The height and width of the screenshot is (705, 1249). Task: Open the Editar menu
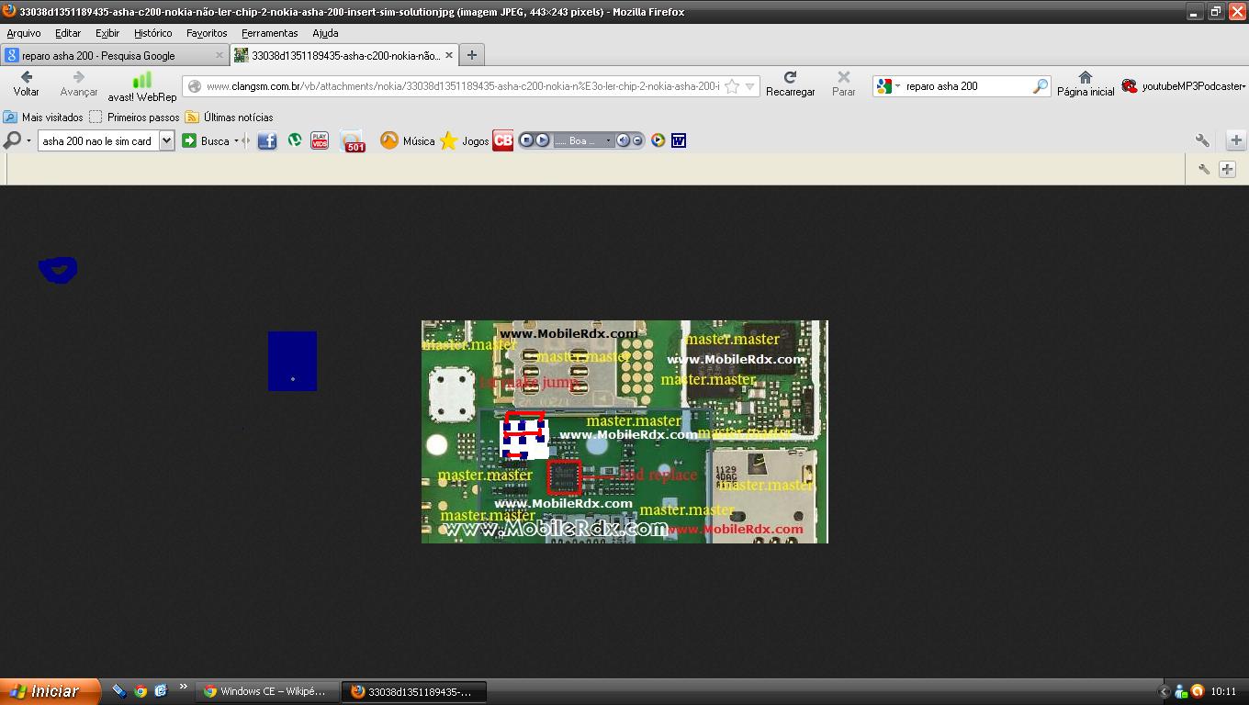68,33
